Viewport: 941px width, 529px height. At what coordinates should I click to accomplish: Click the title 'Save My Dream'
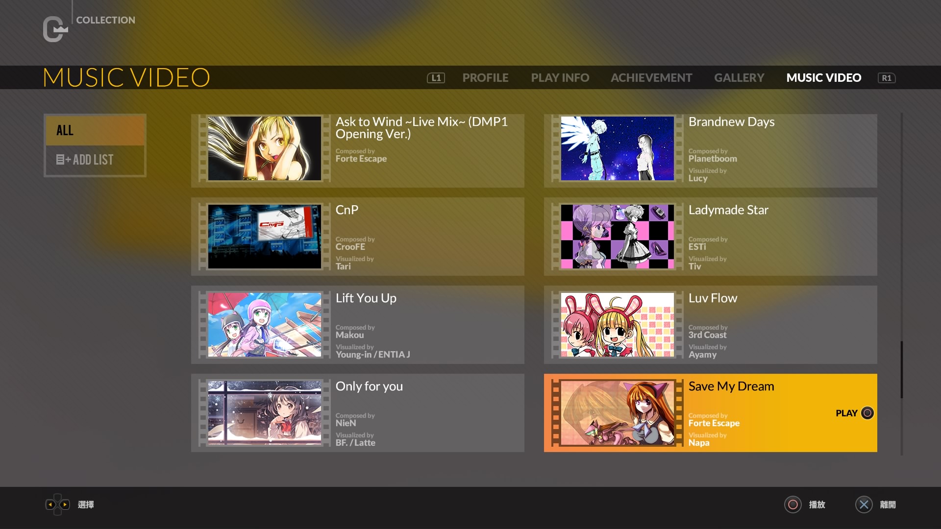tap(731, 386)
